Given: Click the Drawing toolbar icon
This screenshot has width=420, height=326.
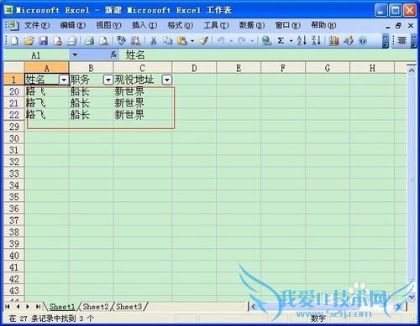Looking at the screenshot, I should pyautogui.click(x=349, y=41).
